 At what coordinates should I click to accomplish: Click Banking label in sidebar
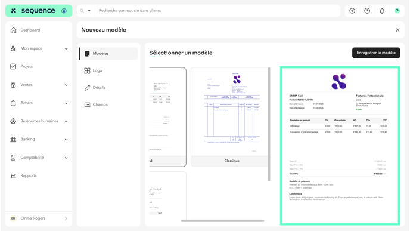point(27,139)
